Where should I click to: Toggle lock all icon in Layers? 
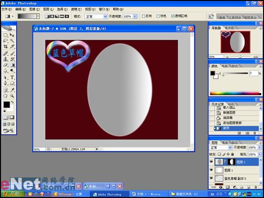click(232, 154)
